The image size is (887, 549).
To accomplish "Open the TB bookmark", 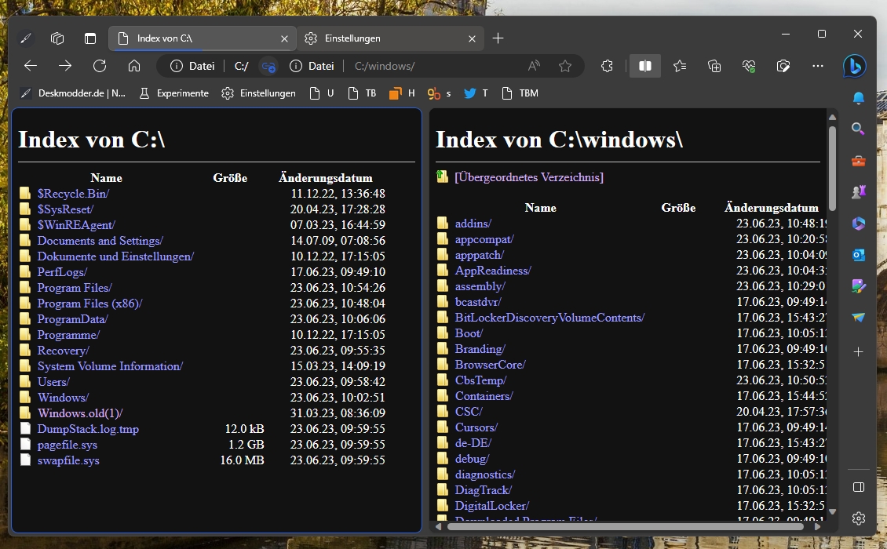I will [363, 93].
